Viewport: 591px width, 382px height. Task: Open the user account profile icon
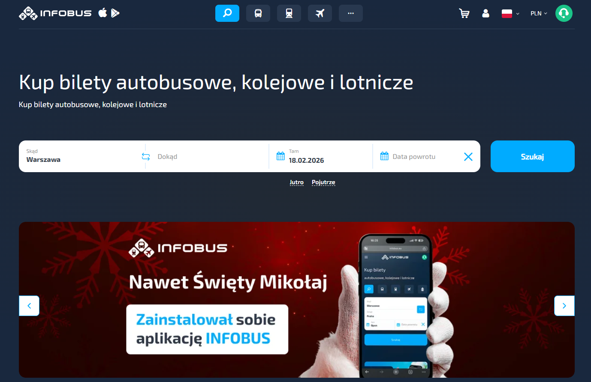coord(485,13)
